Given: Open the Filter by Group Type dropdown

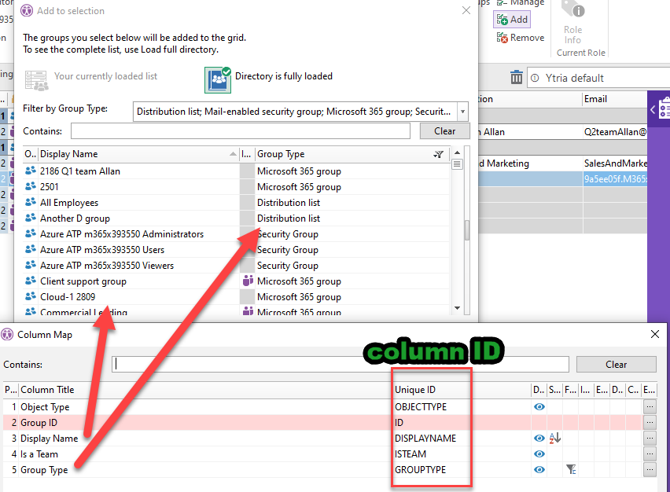Looking at the screenshot, I should (x=462, y=112).
